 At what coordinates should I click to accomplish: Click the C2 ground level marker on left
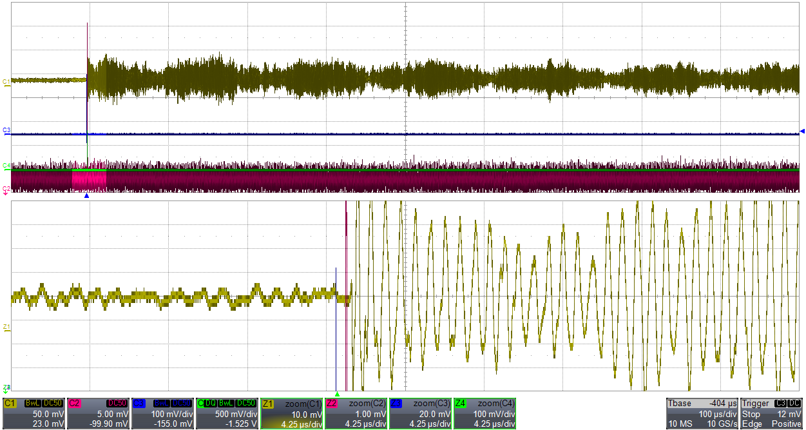pos(6,189)
